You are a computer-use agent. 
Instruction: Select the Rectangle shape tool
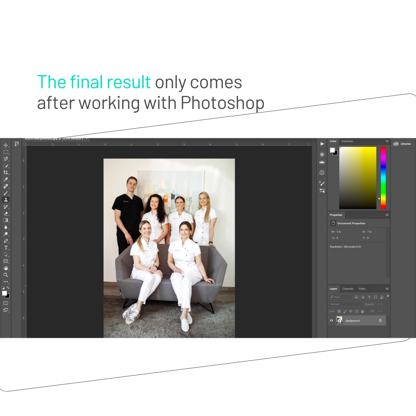tap(5, 261)
